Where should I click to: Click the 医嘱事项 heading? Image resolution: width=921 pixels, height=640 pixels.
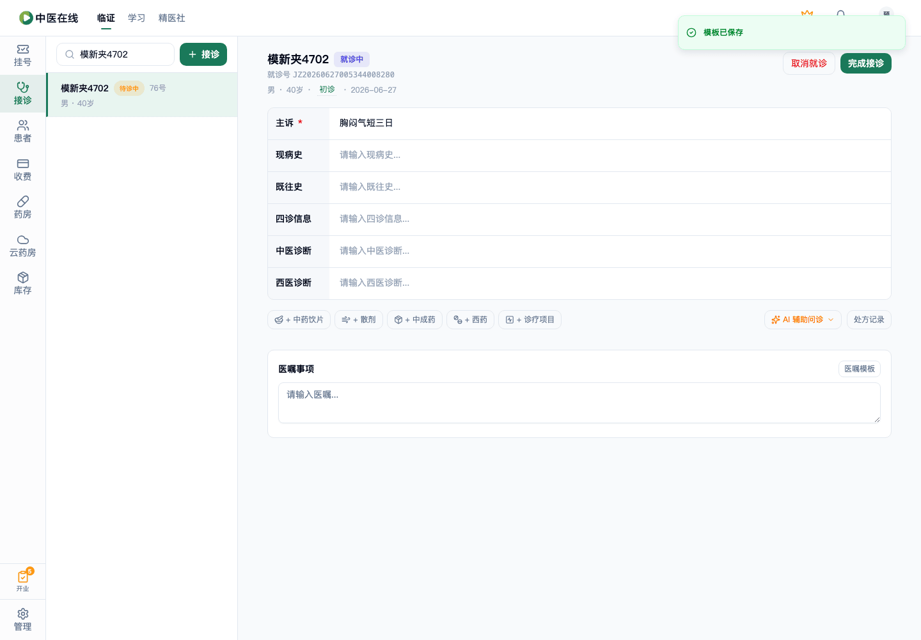[296, 369]
